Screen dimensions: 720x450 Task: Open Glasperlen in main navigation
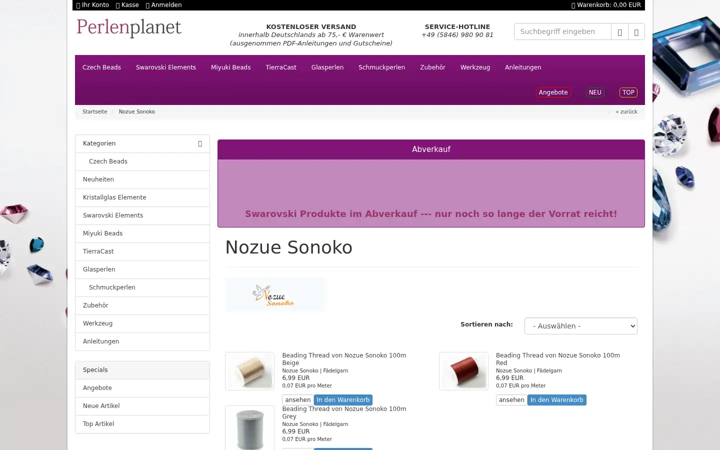click(327, 67)
